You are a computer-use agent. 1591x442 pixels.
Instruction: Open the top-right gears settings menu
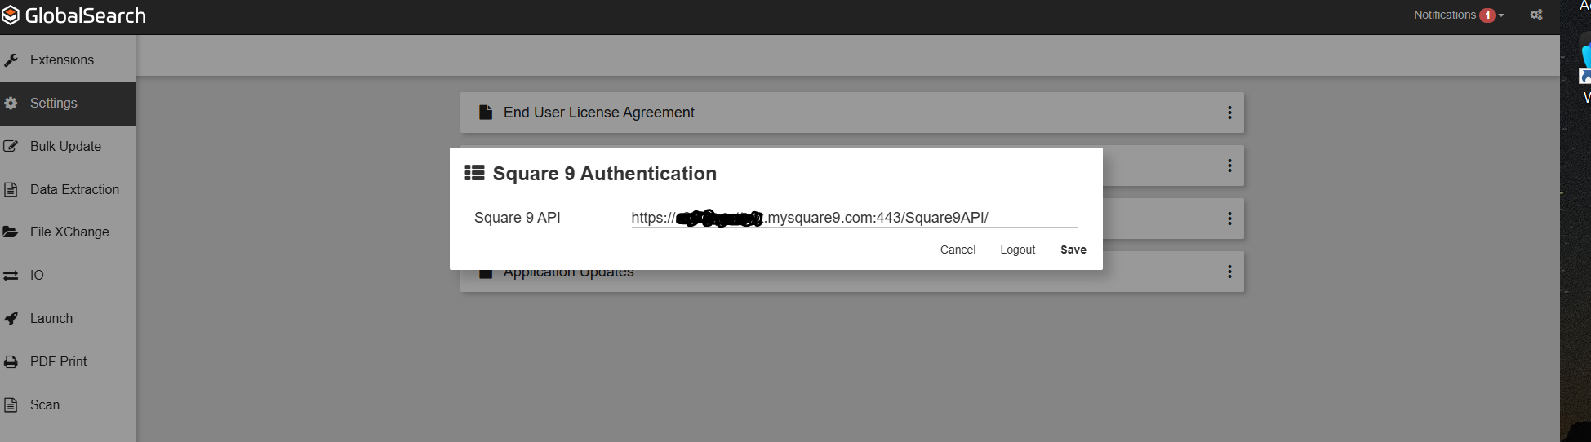(1535, 15)
